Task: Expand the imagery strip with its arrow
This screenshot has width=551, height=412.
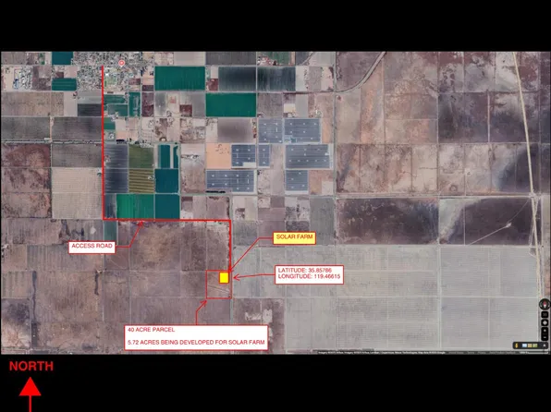Action: click(545, 345)
